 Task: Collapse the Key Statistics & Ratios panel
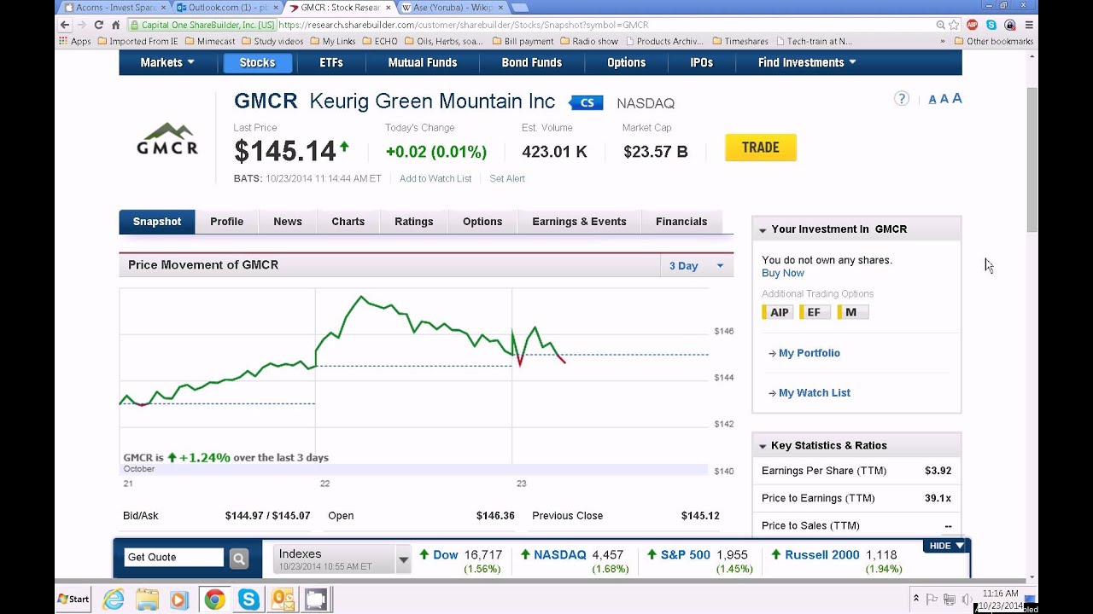(763, 446)
